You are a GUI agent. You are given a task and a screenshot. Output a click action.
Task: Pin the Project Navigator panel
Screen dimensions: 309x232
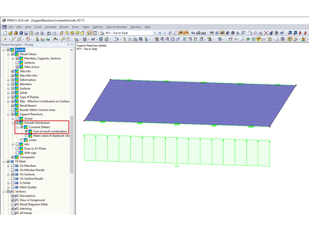tap(68, 45)
